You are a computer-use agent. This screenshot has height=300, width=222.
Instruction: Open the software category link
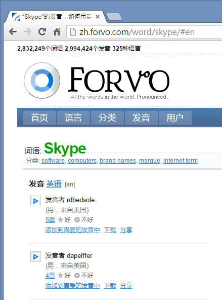tap(53, 161)
